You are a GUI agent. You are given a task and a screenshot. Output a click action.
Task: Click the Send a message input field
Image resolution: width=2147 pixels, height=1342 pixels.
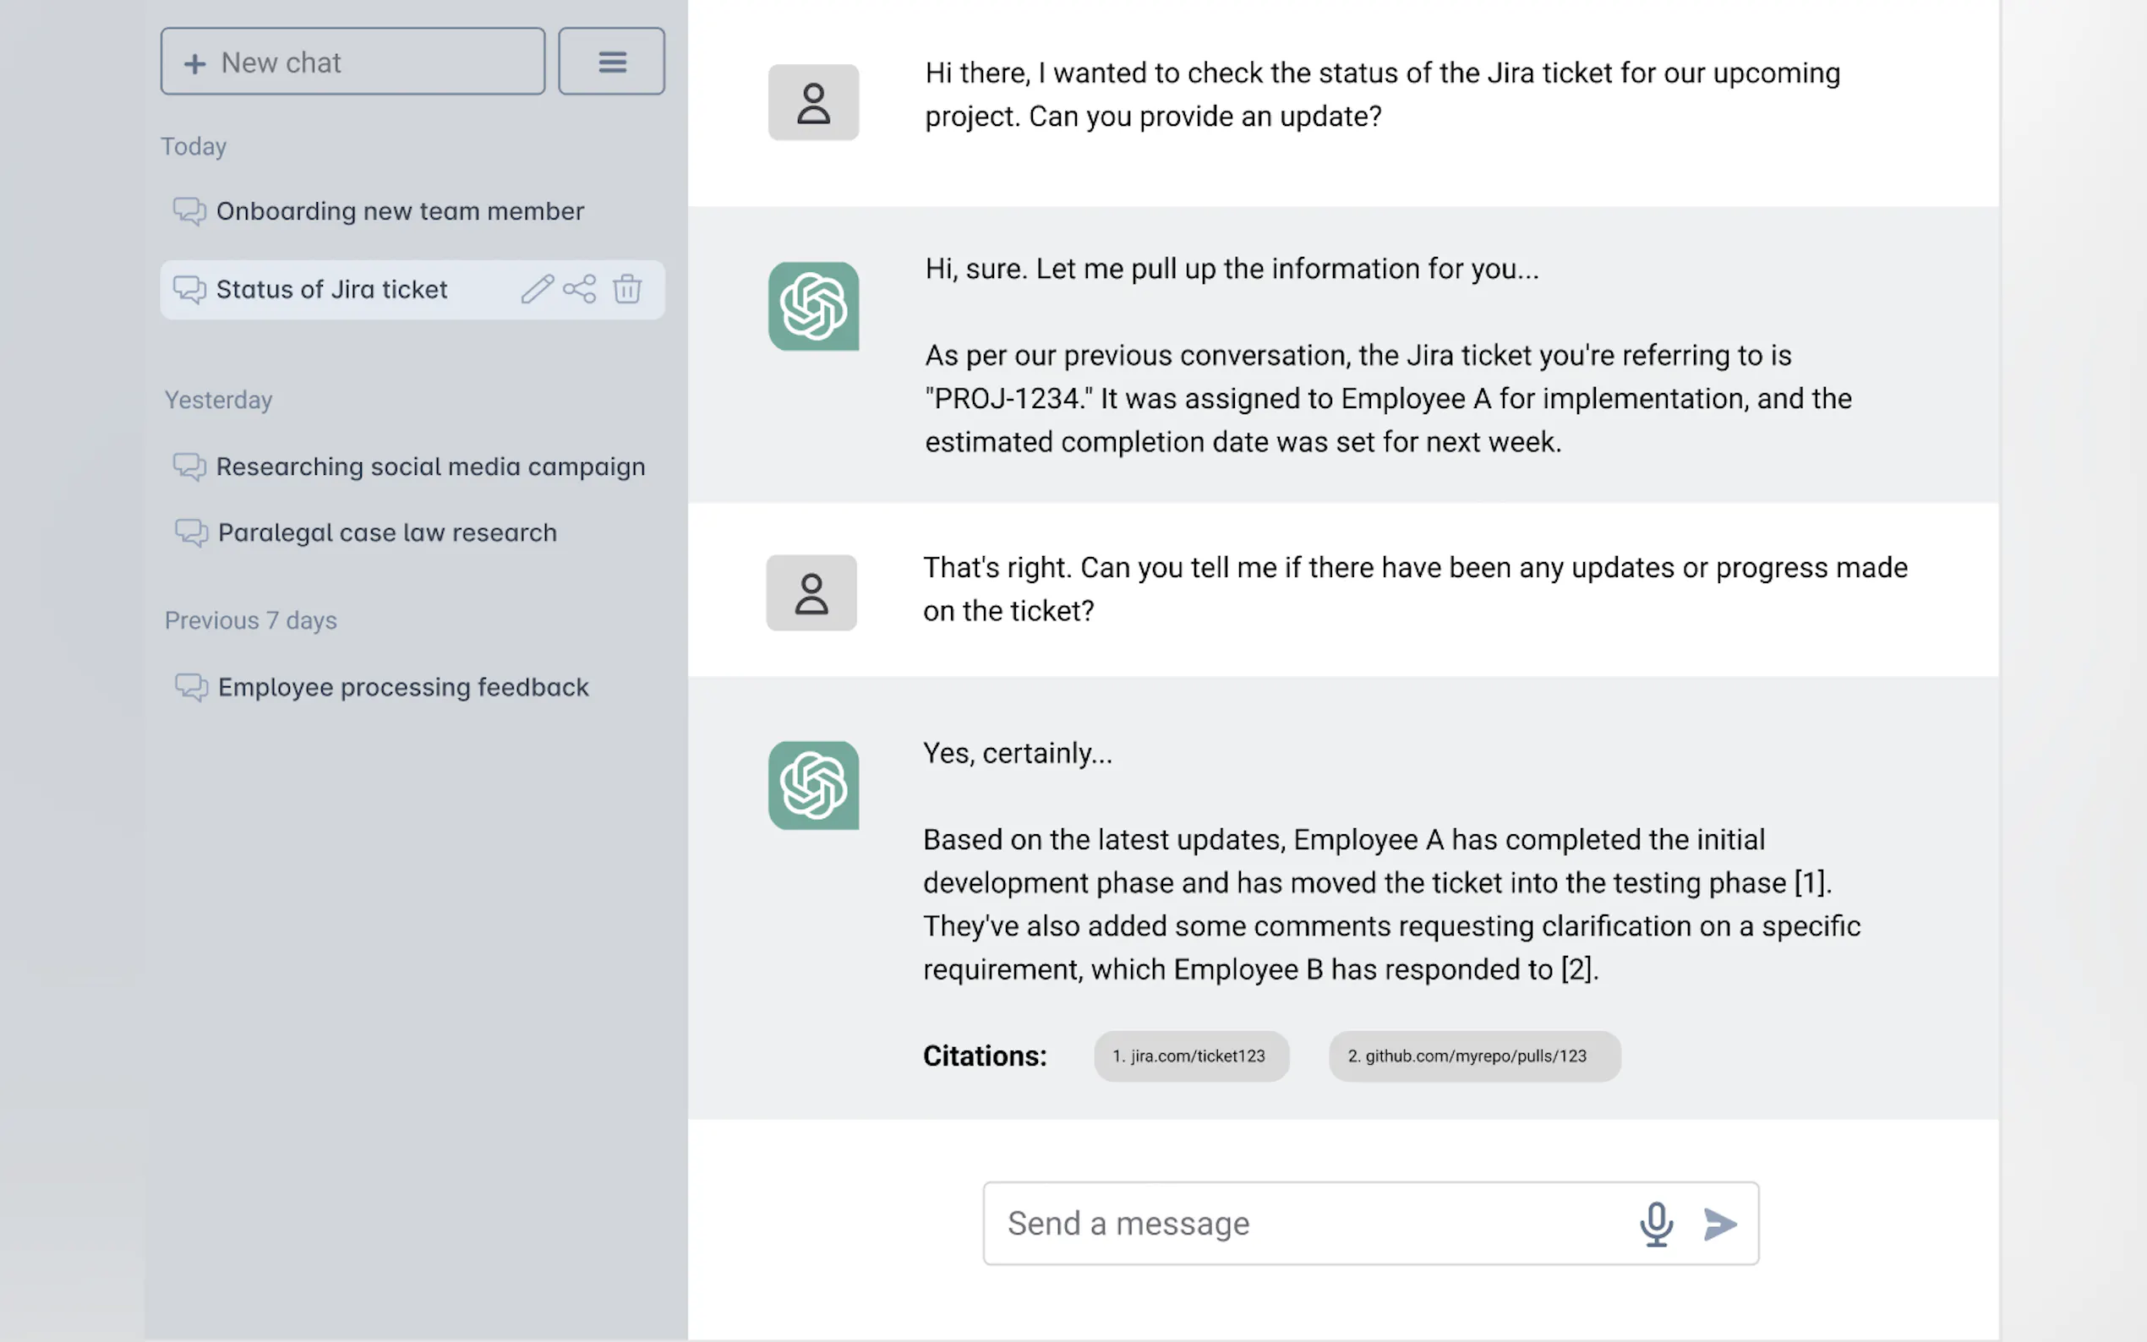coord(1305,1224)
